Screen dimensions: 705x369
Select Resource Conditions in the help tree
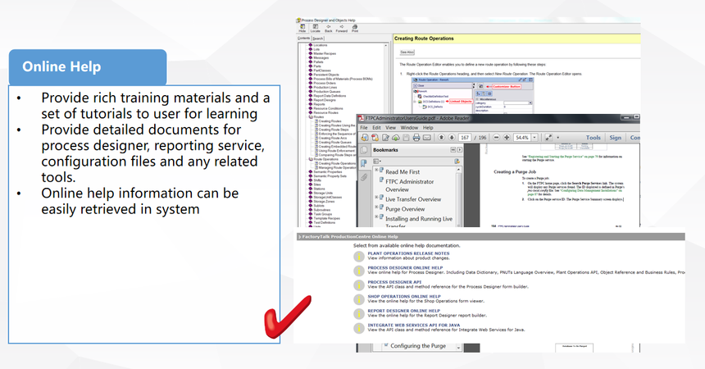328,108
